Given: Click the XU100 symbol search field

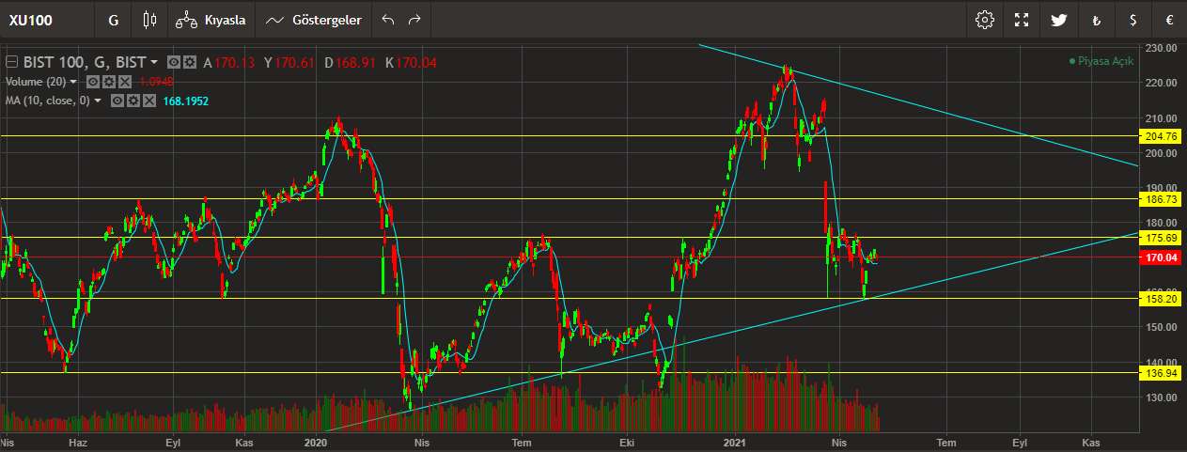Looking at the screenshot, I should point(47,19).
